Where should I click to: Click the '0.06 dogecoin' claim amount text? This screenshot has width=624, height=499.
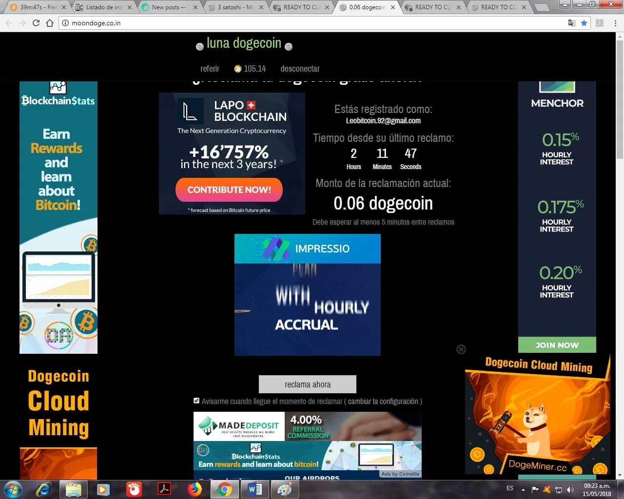(383, 203)
